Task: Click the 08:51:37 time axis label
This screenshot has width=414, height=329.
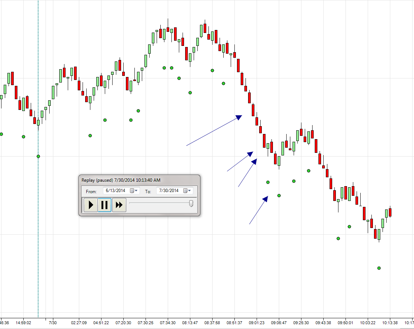Action: tap(234, 323)
